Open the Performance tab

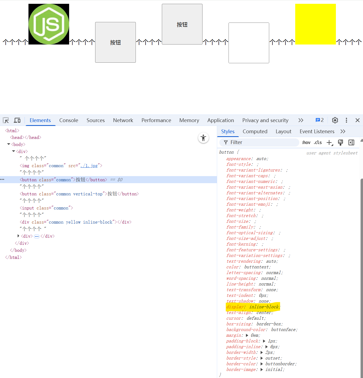(156, 120)
